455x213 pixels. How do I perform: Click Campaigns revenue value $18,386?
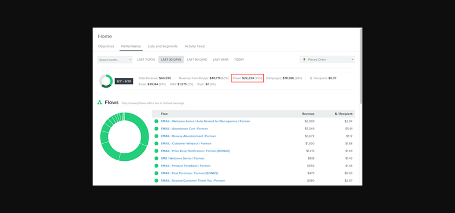pos(288,78)
